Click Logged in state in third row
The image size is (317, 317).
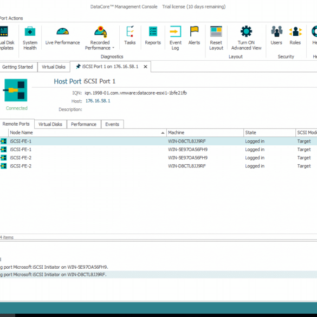(255, 158)
